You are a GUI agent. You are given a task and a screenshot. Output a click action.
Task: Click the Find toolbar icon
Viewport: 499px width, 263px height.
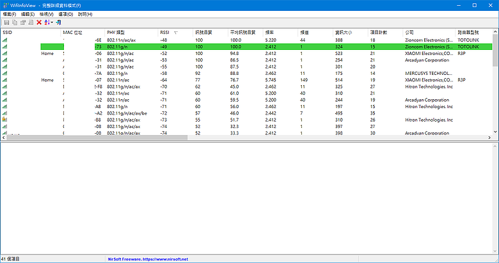click(31, 22)
